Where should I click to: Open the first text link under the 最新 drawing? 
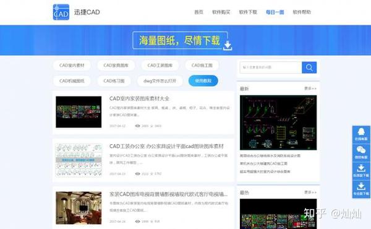click(x=270, y=156)
